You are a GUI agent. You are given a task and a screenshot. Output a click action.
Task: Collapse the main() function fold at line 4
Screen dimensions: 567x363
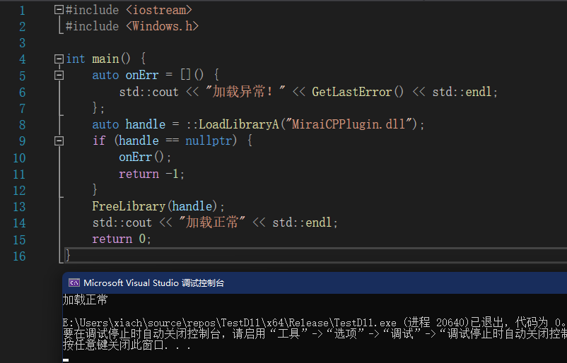pyautogui.click(x=59, y=59)
